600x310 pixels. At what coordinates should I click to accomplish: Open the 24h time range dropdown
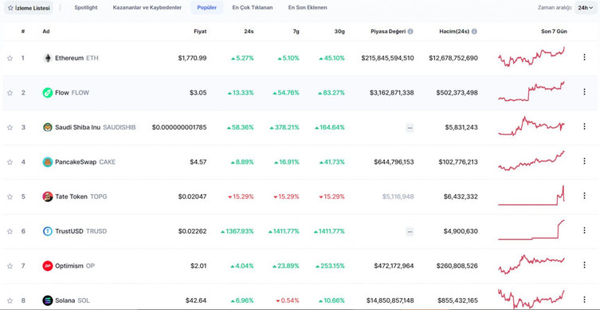[x=585, y=8]
